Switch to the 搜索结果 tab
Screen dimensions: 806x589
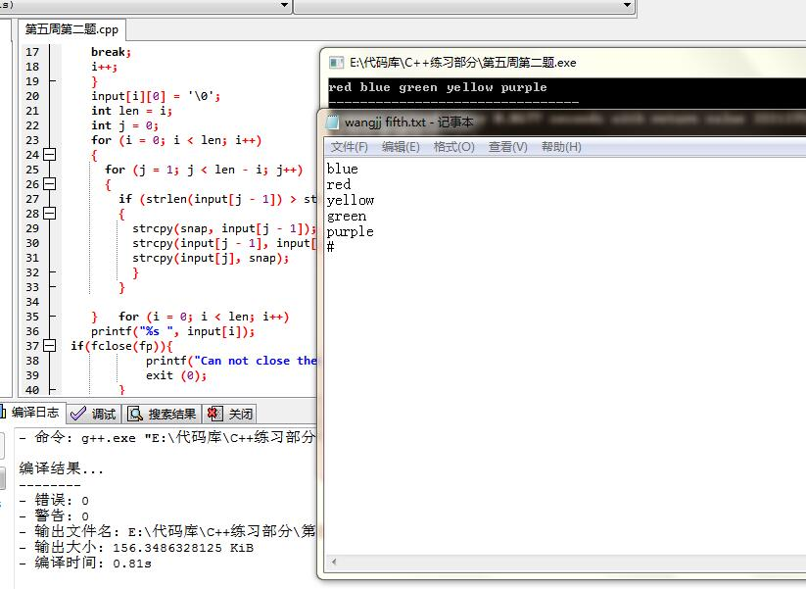pos(162,414)
